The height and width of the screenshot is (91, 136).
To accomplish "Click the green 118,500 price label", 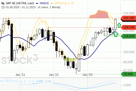I will (x=128, y=36).
